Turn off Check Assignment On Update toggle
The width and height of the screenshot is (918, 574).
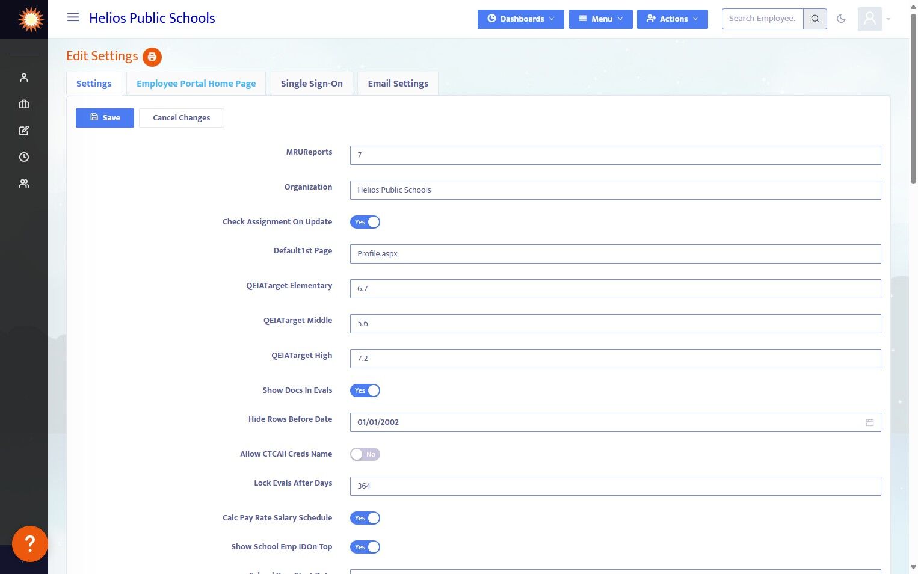coord(365,222)
